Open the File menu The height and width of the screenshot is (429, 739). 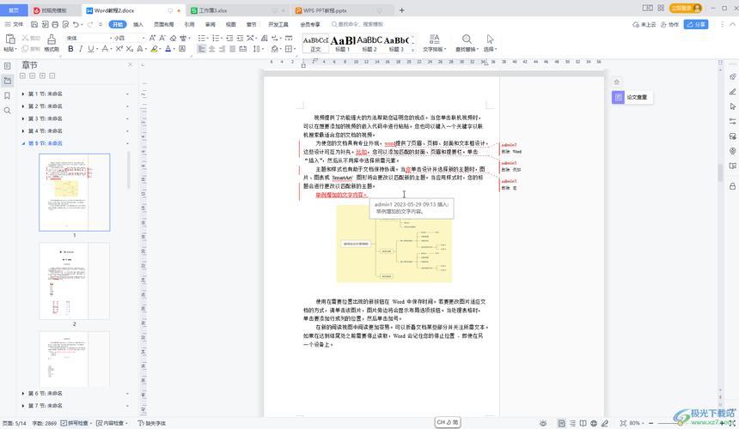tap(14, 25)
